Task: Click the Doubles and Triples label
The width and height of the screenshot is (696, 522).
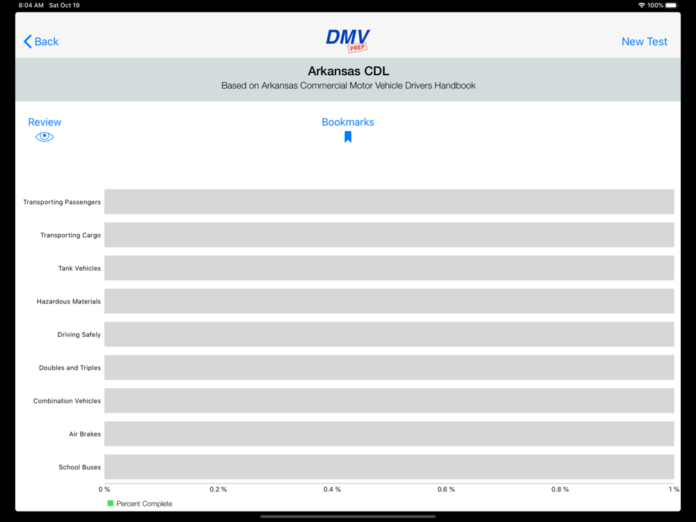Action: click(70, 367)
